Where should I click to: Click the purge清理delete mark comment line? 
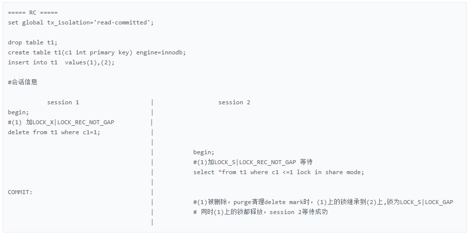point(323,202)
